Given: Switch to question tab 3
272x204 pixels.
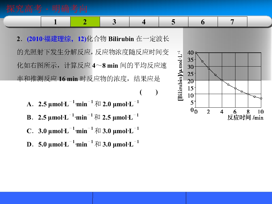Looking at the screenshot, I should (x=115, y=22).
